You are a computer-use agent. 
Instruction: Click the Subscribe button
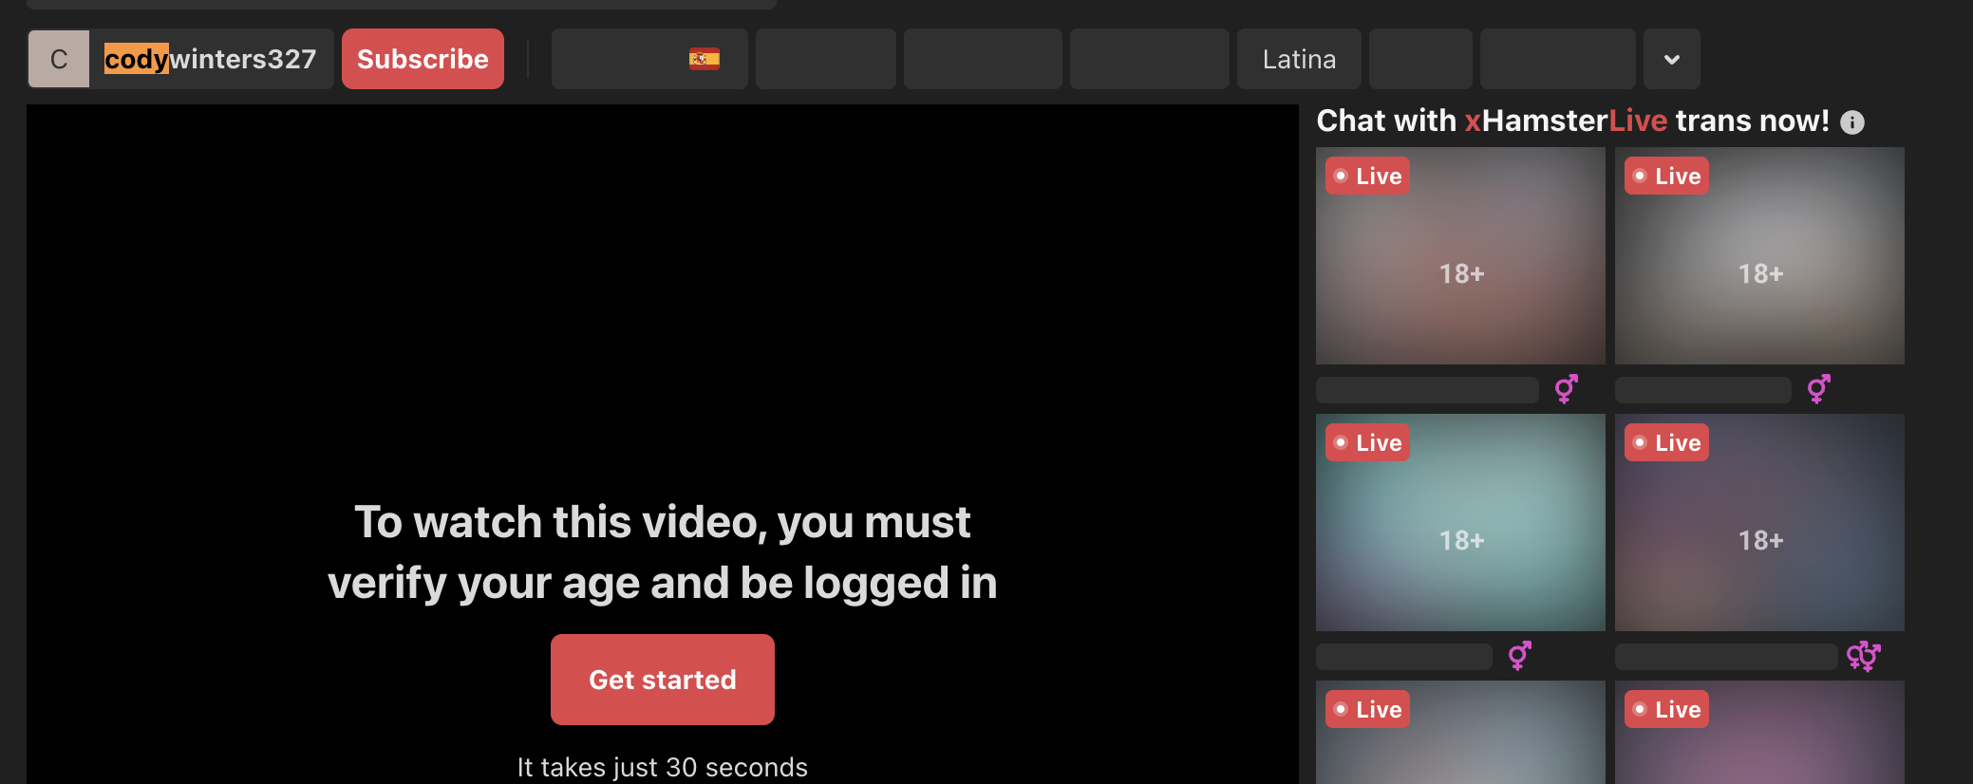point(423,59)
